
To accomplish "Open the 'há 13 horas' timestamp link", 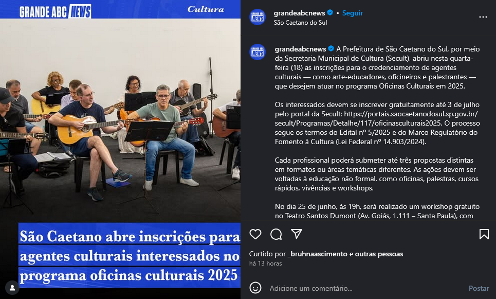I will click(265, 263).
